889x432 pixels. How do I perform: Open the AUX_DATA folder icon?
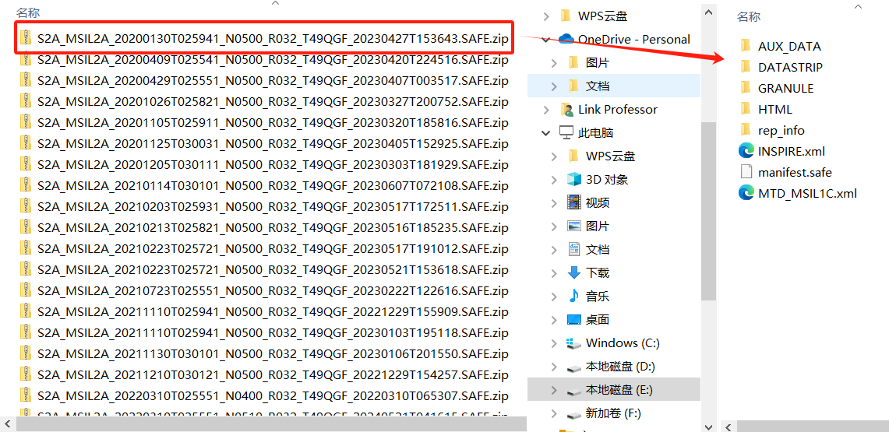[x=746, y=46]
